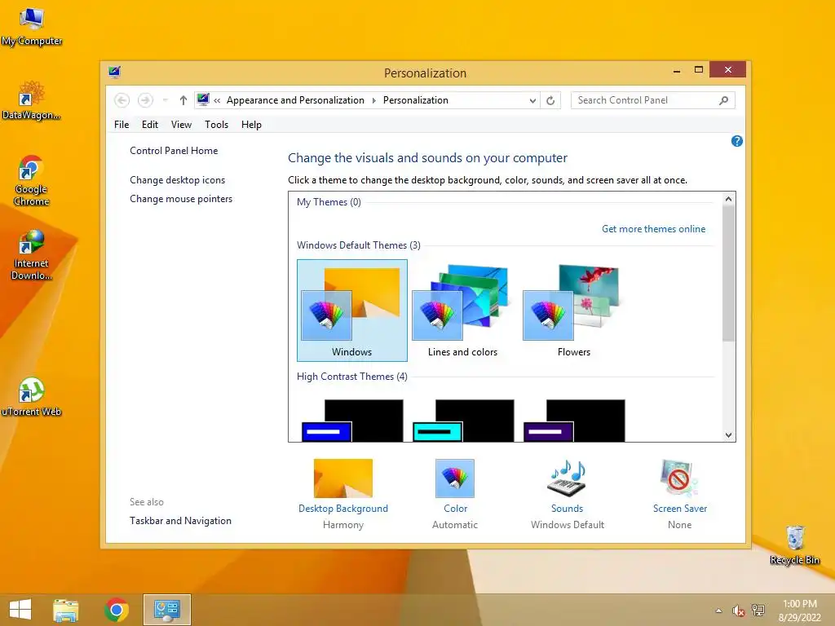Click the Windows Default sounds label
Screen dimensions: 835x626
(568, 525)
